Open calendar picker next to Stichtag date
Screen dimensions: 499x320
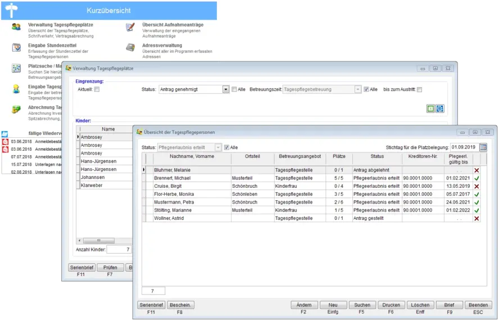pyautogui.click(x=483, y=147)
